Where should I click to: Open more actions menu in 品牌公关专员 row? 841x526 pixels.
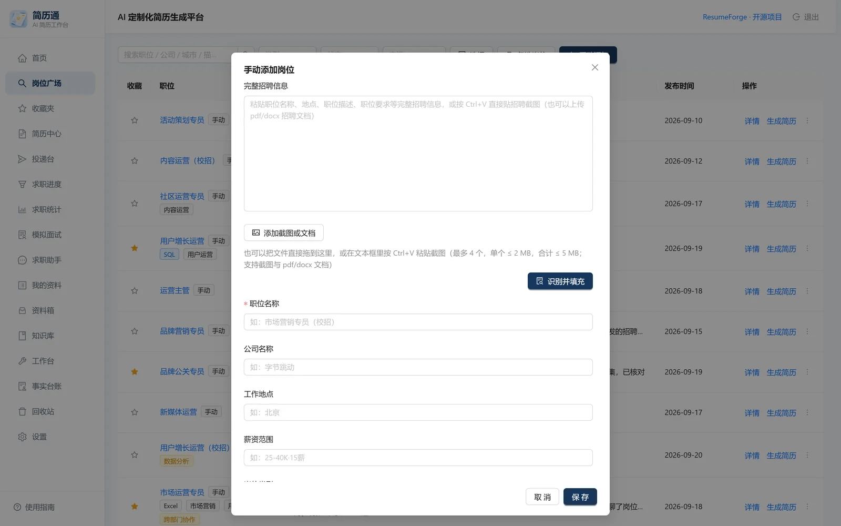pos(807,372)
